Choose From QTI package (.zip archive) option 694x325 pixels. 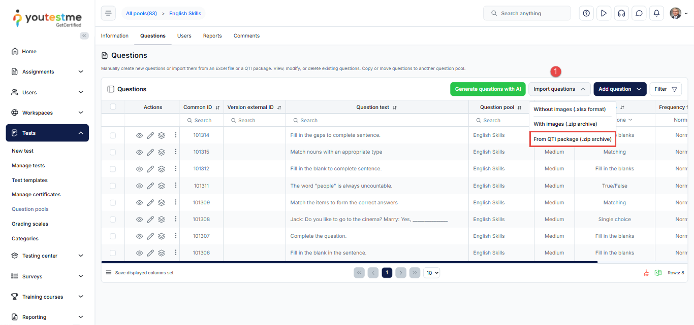tap(573, 139)
